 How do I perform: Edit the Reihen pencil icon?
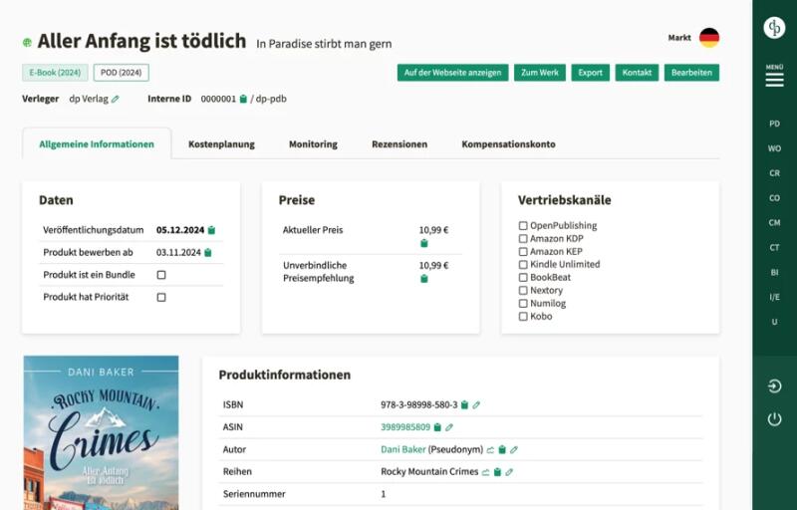click(x=509, y=472)
